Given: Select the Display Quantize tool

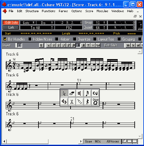Looking at the screenshot, I should (x=96, y=102).
